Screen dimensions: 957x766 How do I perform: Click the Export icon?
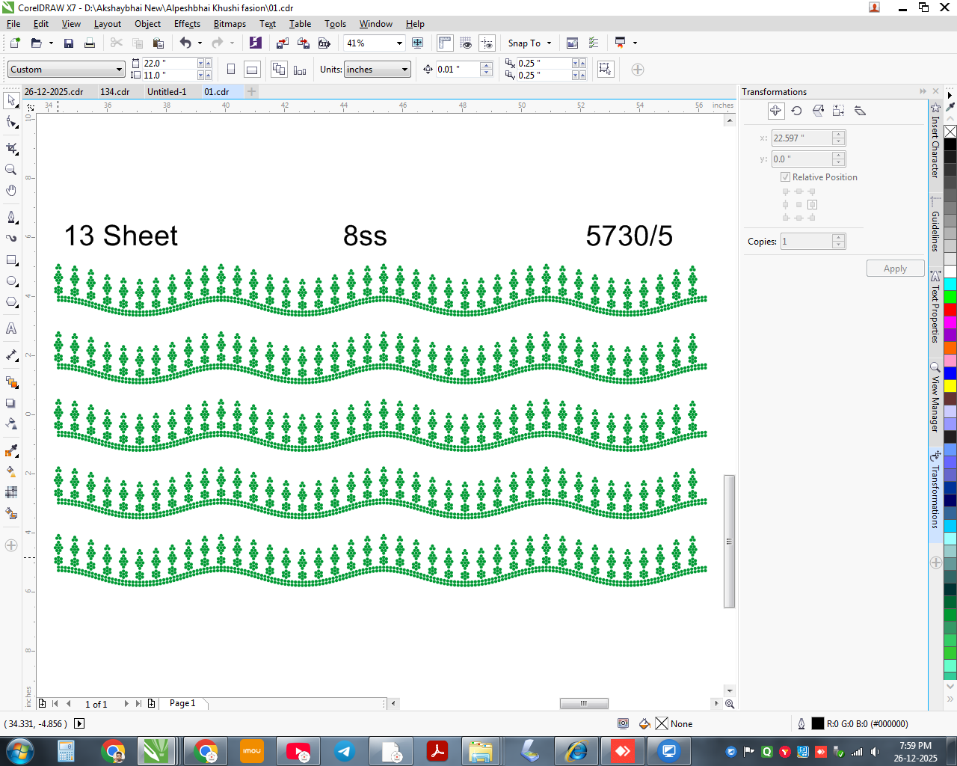click(304, 43)
